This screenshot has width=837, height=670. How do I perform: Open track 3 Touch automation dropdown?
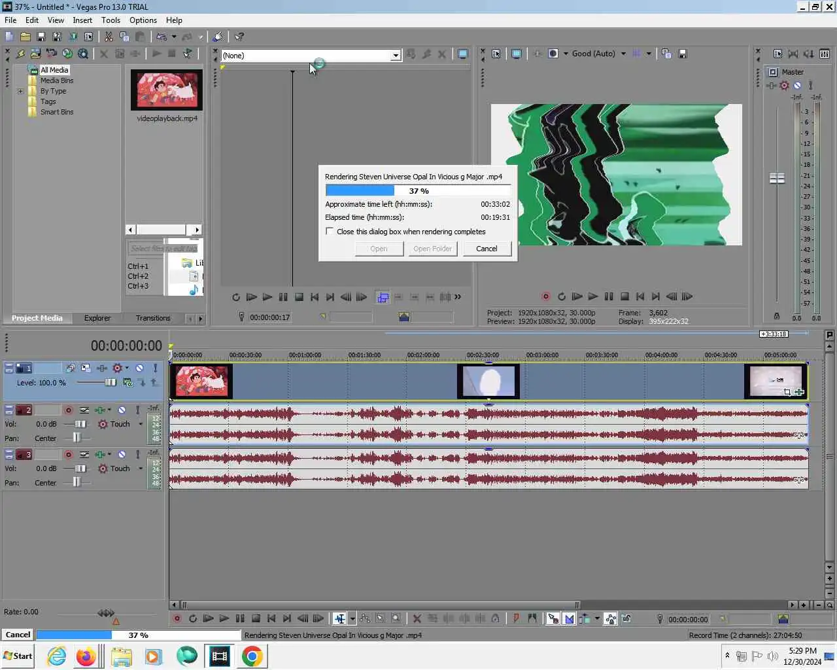[140, 468]
